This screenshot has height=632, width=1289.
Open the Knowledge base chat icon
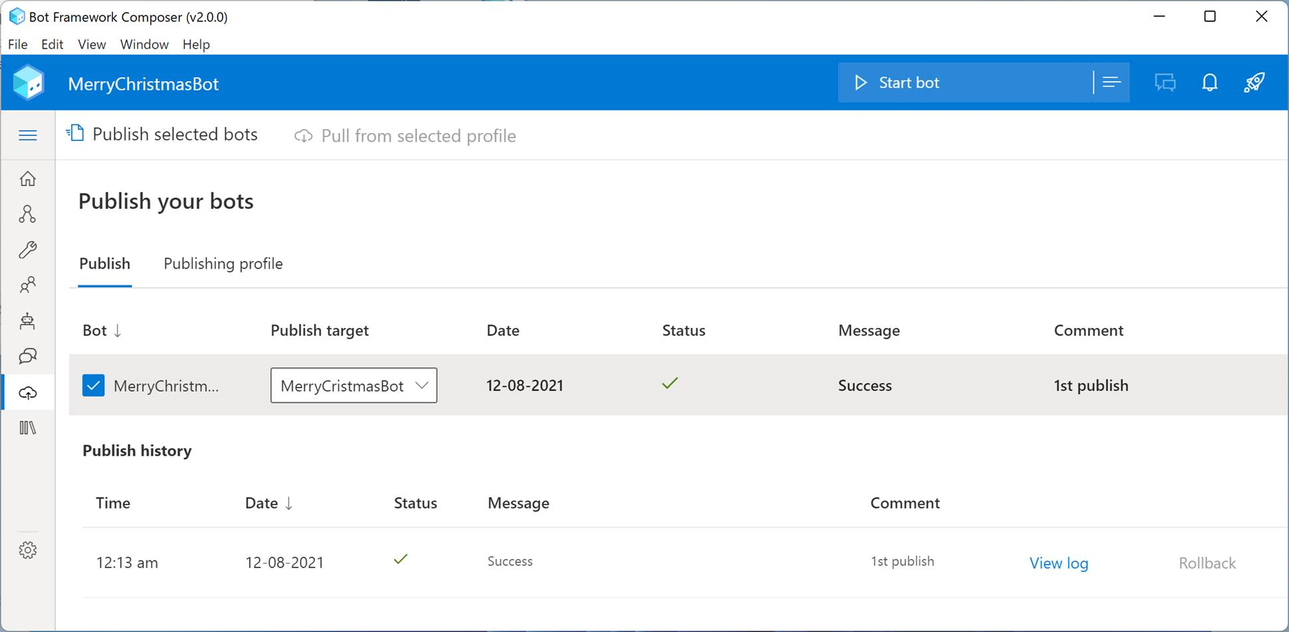click(x=27, y=357)
